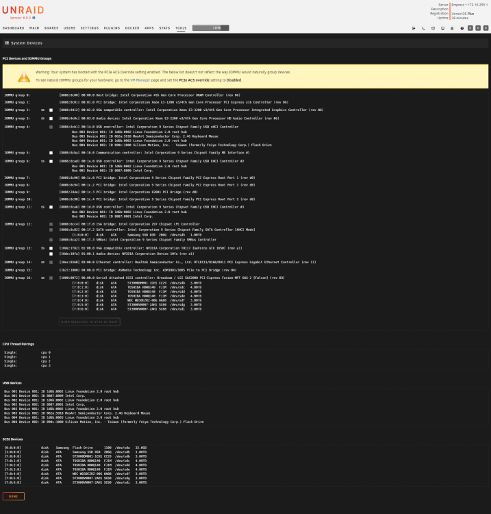Open the Settings menu

pos(90,28)
